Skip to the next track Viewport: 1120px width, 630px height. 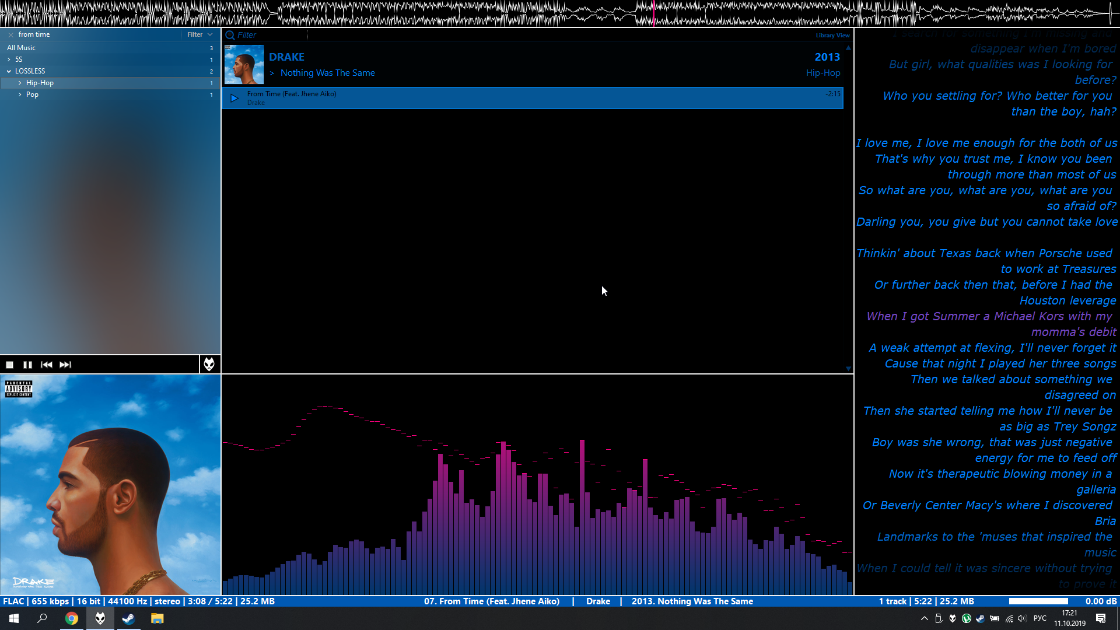(x=65, y=365)
